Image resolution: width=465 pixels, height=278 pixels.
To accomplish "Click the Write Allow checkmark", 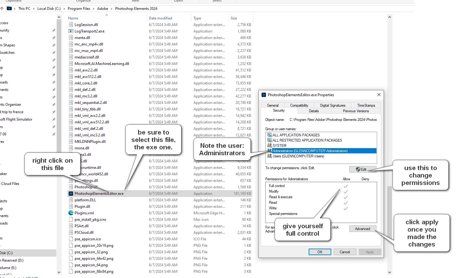I will pyautogui.click(x=346, y=208).
